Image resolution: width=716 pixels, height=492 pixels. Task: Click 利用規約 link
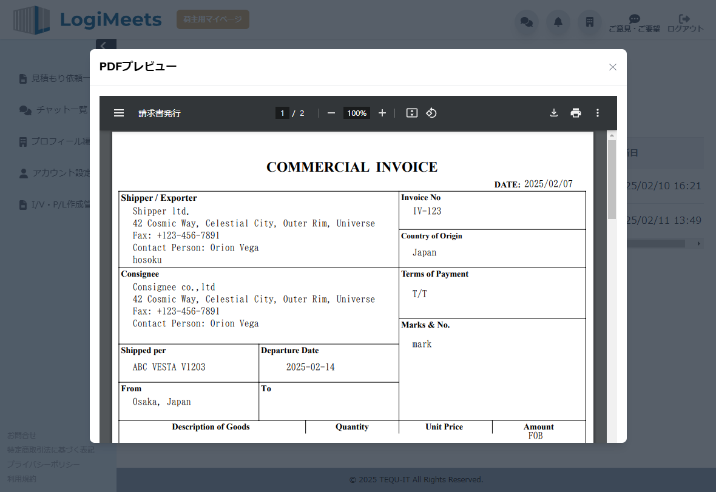21,479
